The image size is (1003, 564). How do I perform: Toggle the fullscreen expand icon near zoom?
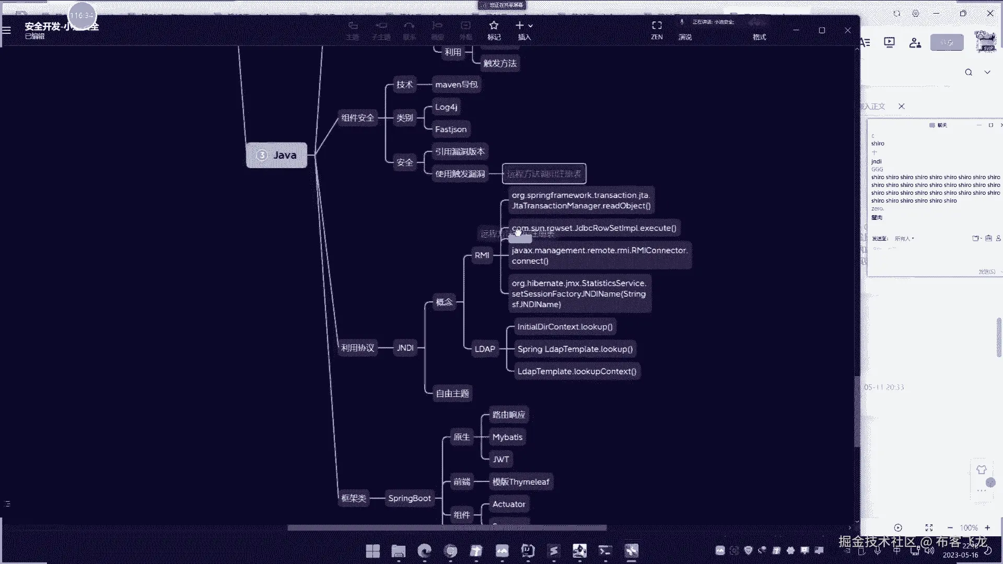[929, 527]
